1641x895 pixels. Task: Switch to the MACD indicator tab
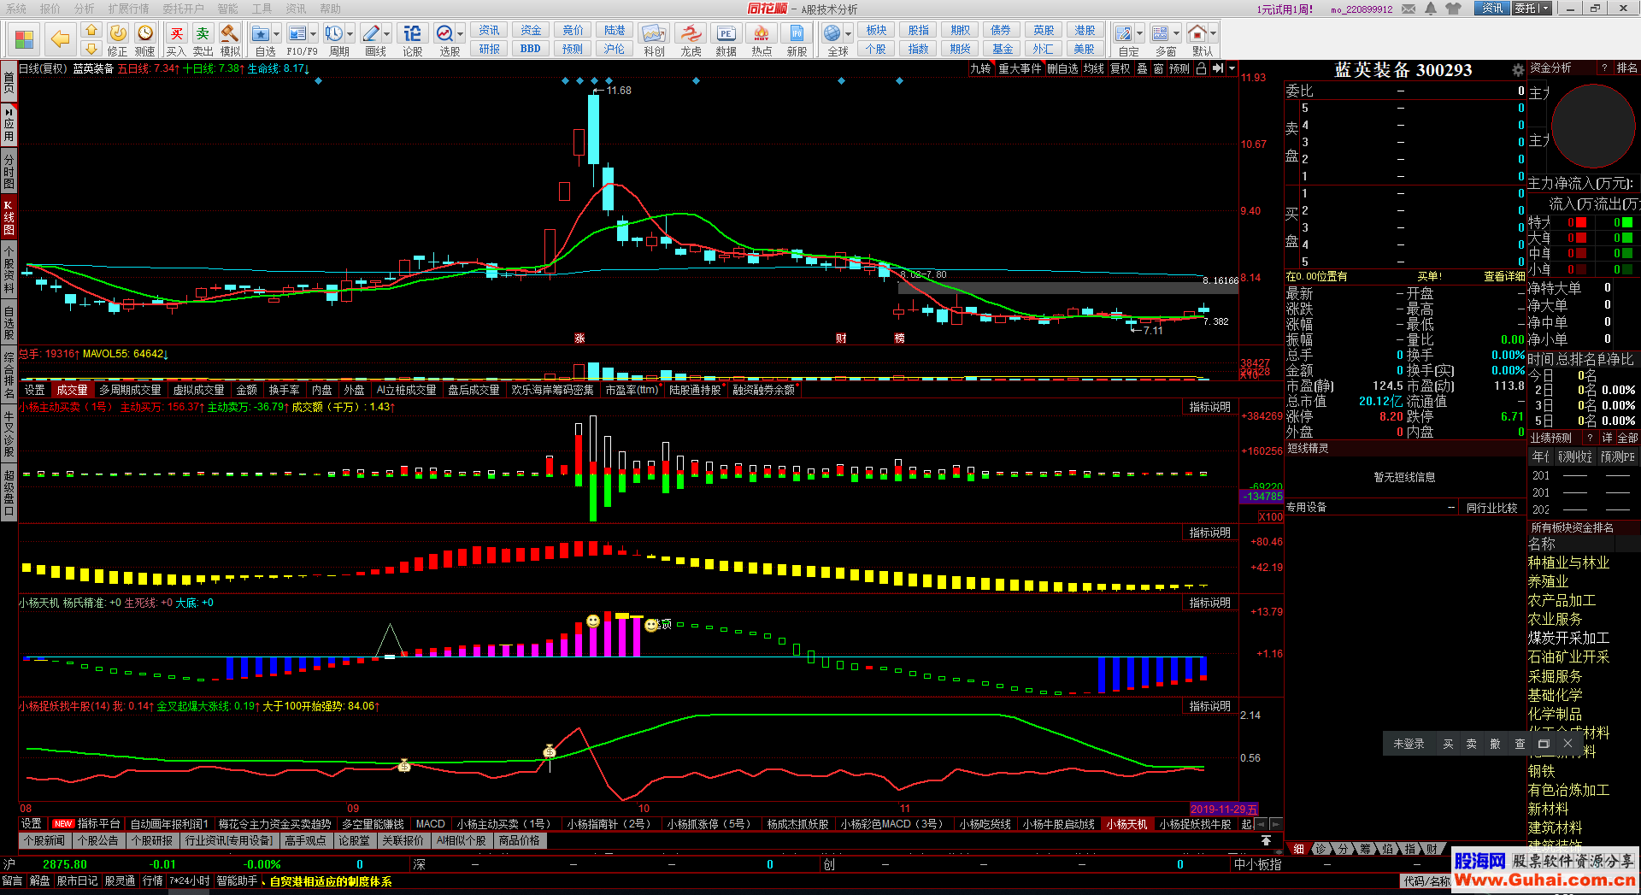(430, 824)
